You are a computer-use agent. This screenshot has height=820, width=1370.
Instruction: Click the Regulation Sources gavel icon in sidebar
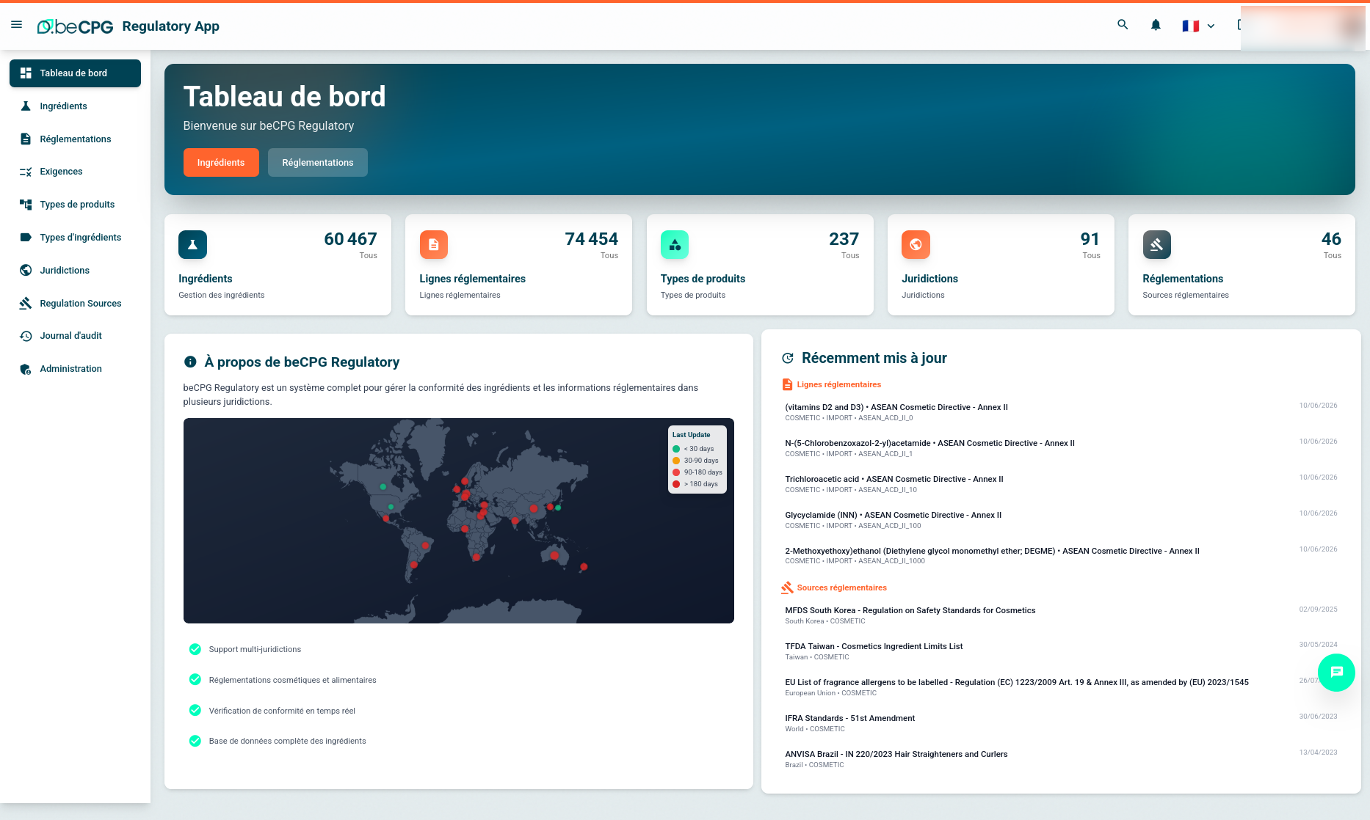(26, 304)
